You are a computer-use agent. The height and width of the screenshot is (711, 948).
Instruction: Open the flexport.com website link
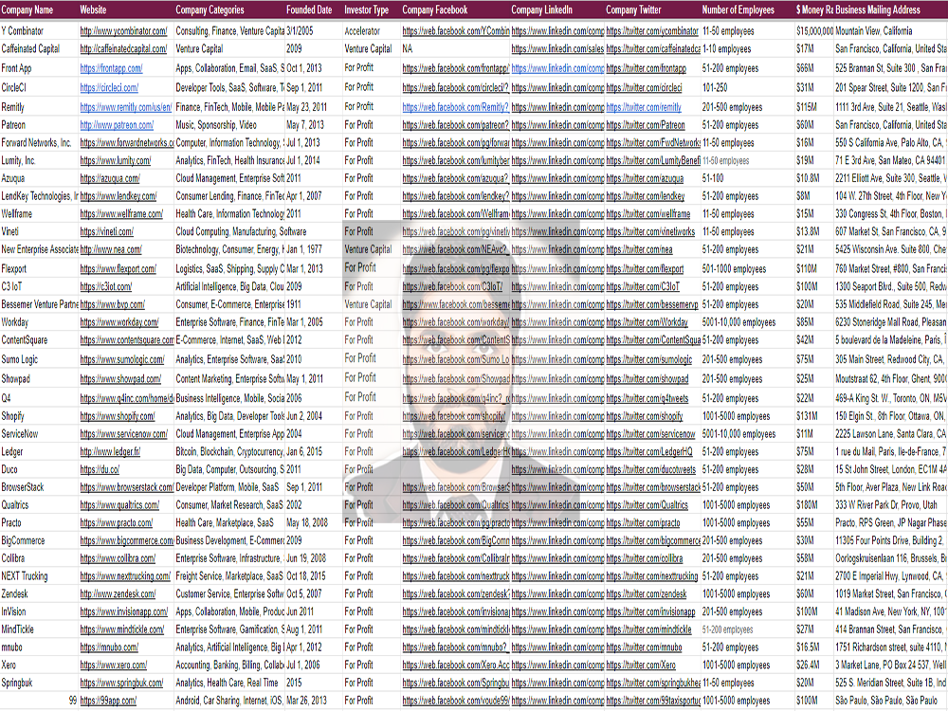[118, 269]
